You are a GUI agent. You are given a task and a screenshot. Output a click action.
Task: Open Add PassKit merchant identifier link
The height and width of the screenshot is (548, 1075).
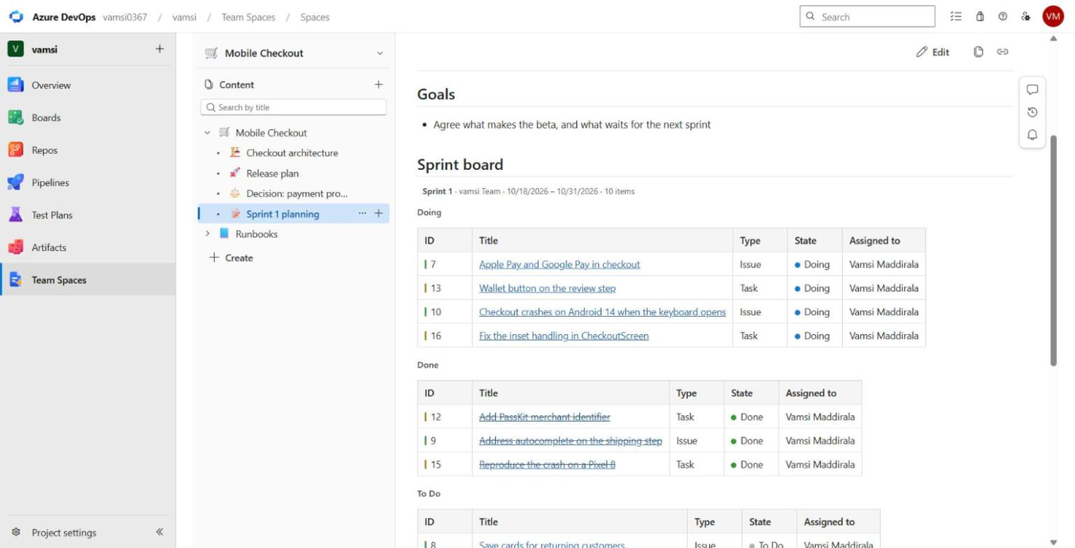545,417
